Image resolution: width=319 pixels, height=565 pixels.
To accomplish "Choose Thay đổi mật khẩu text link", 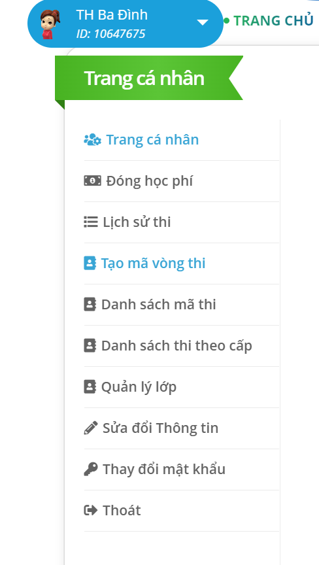I will tap(164, 469).
